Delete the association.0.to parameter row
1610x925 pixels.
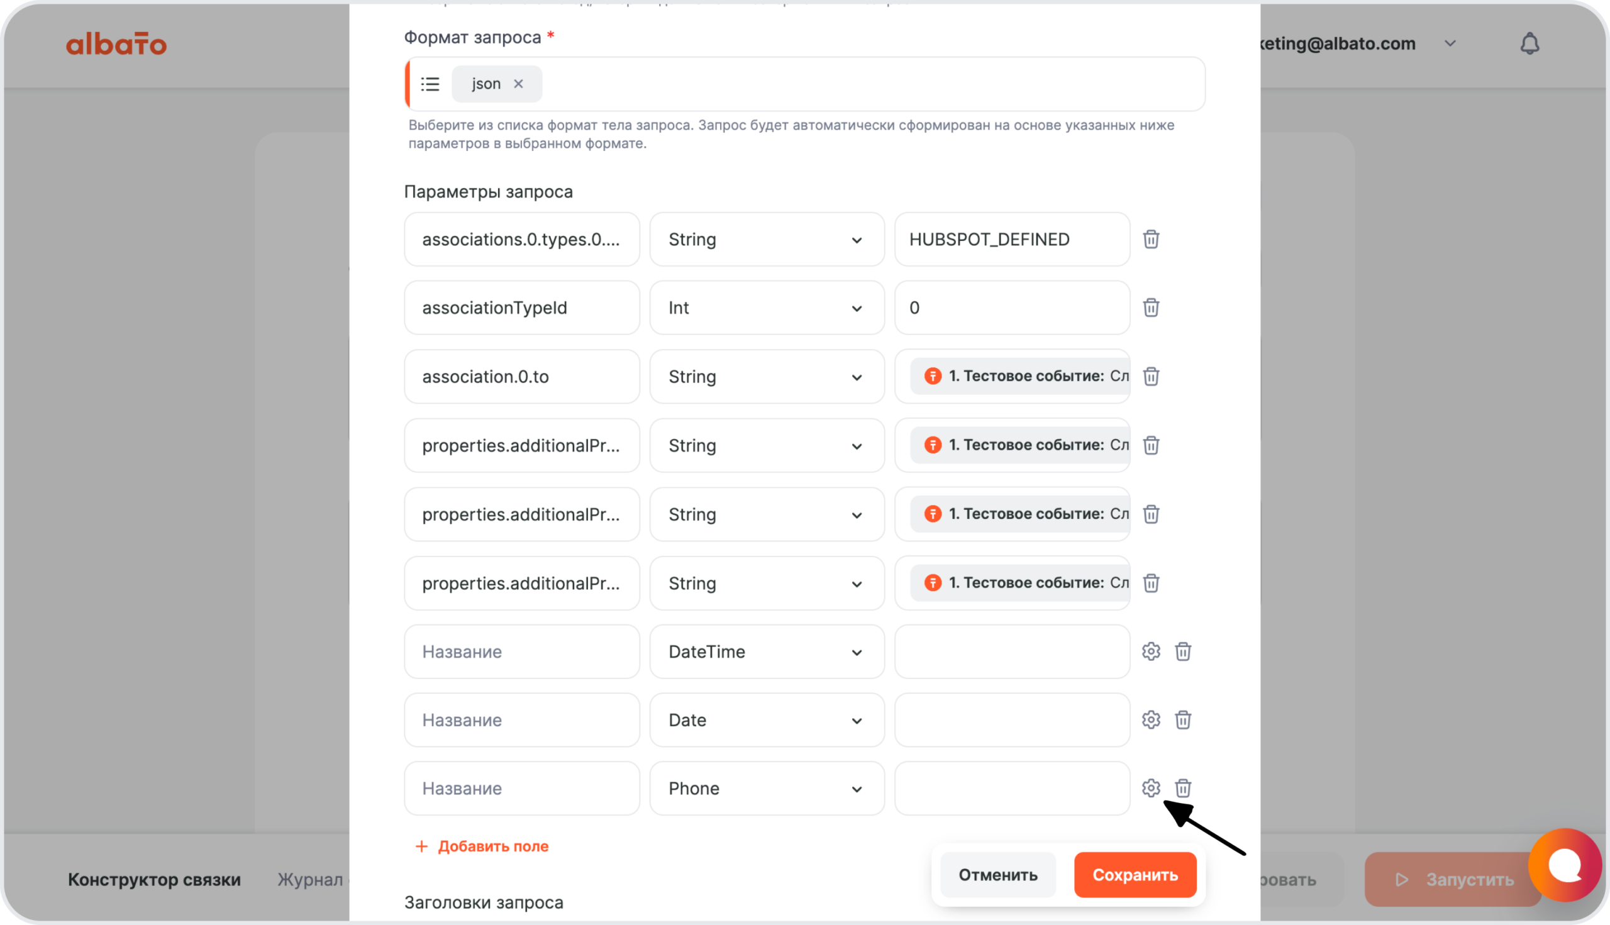(1151, 377)
